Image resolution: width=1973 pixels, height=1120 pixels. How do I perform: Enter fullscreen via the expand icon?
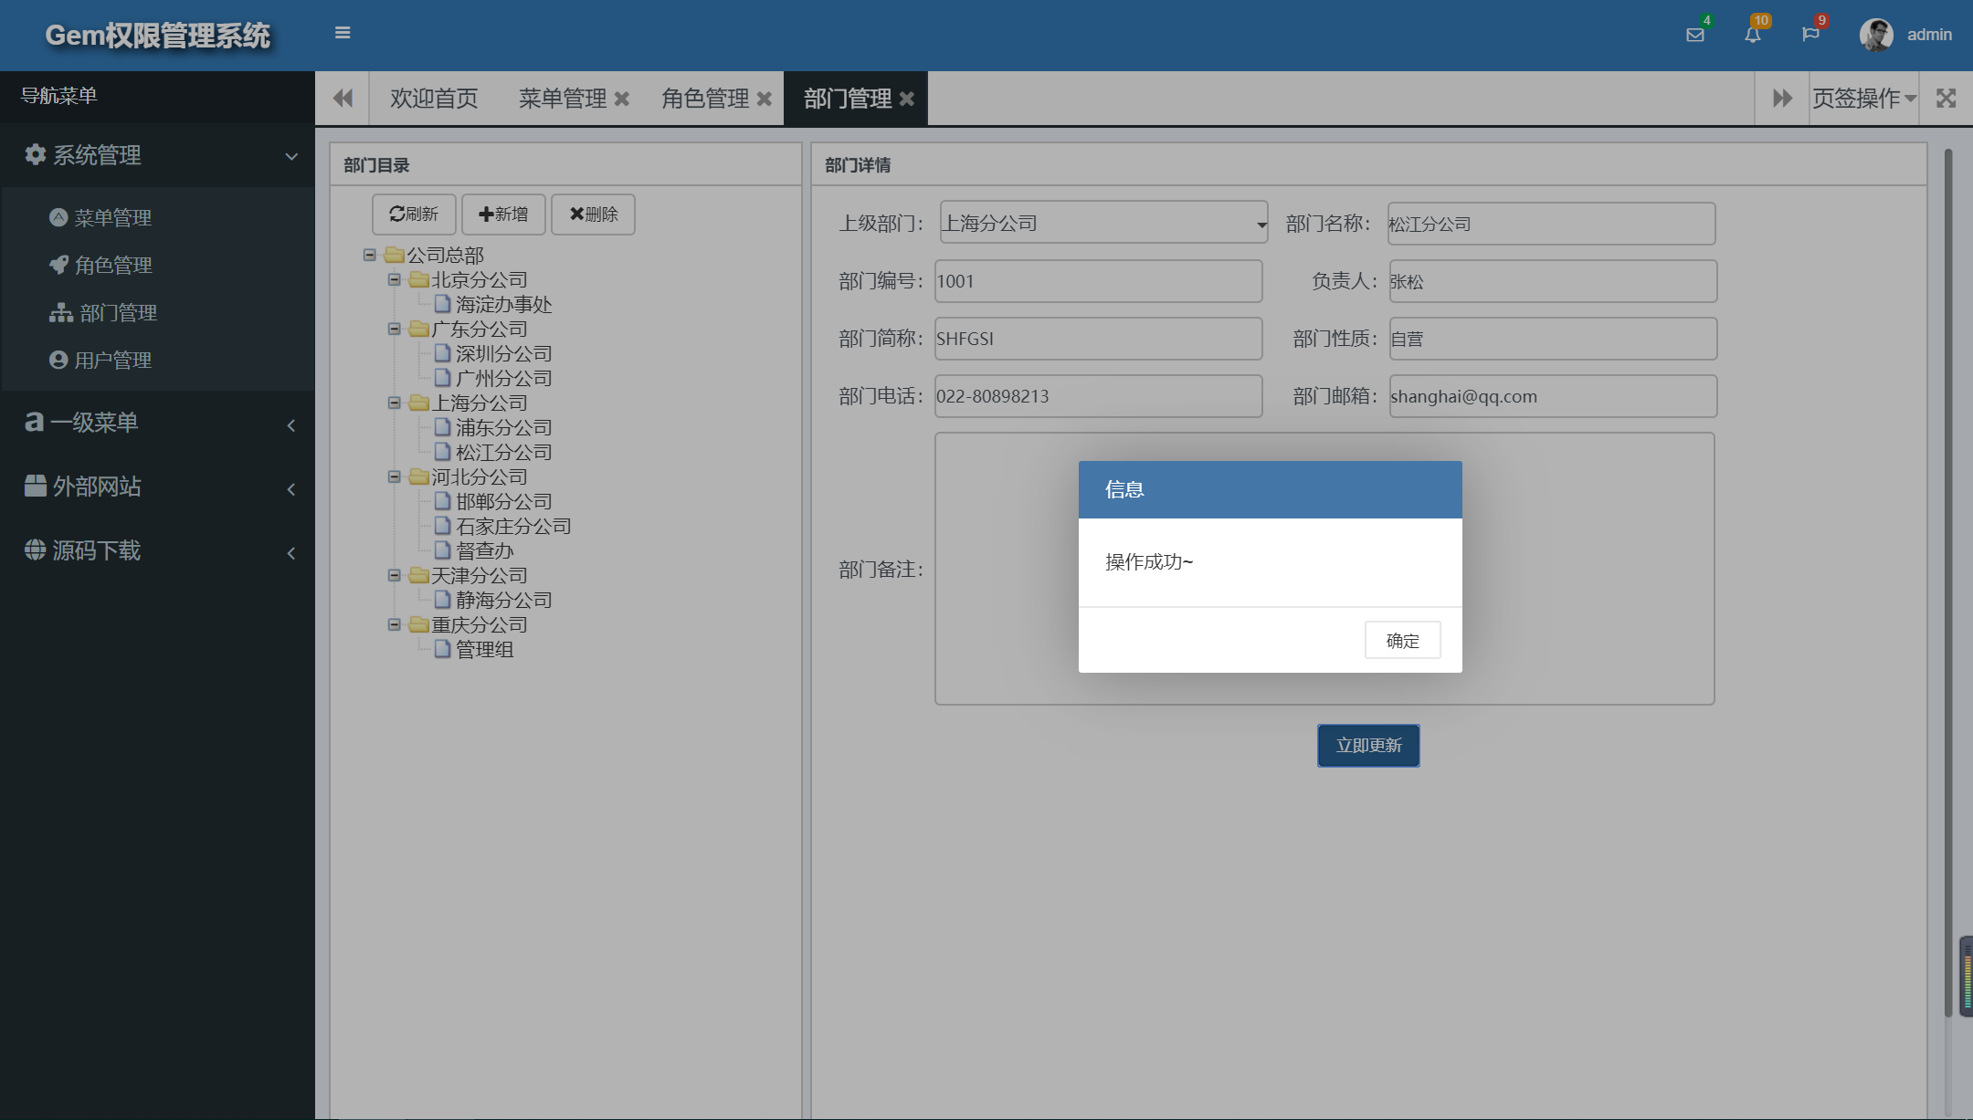coord(1947,98)
